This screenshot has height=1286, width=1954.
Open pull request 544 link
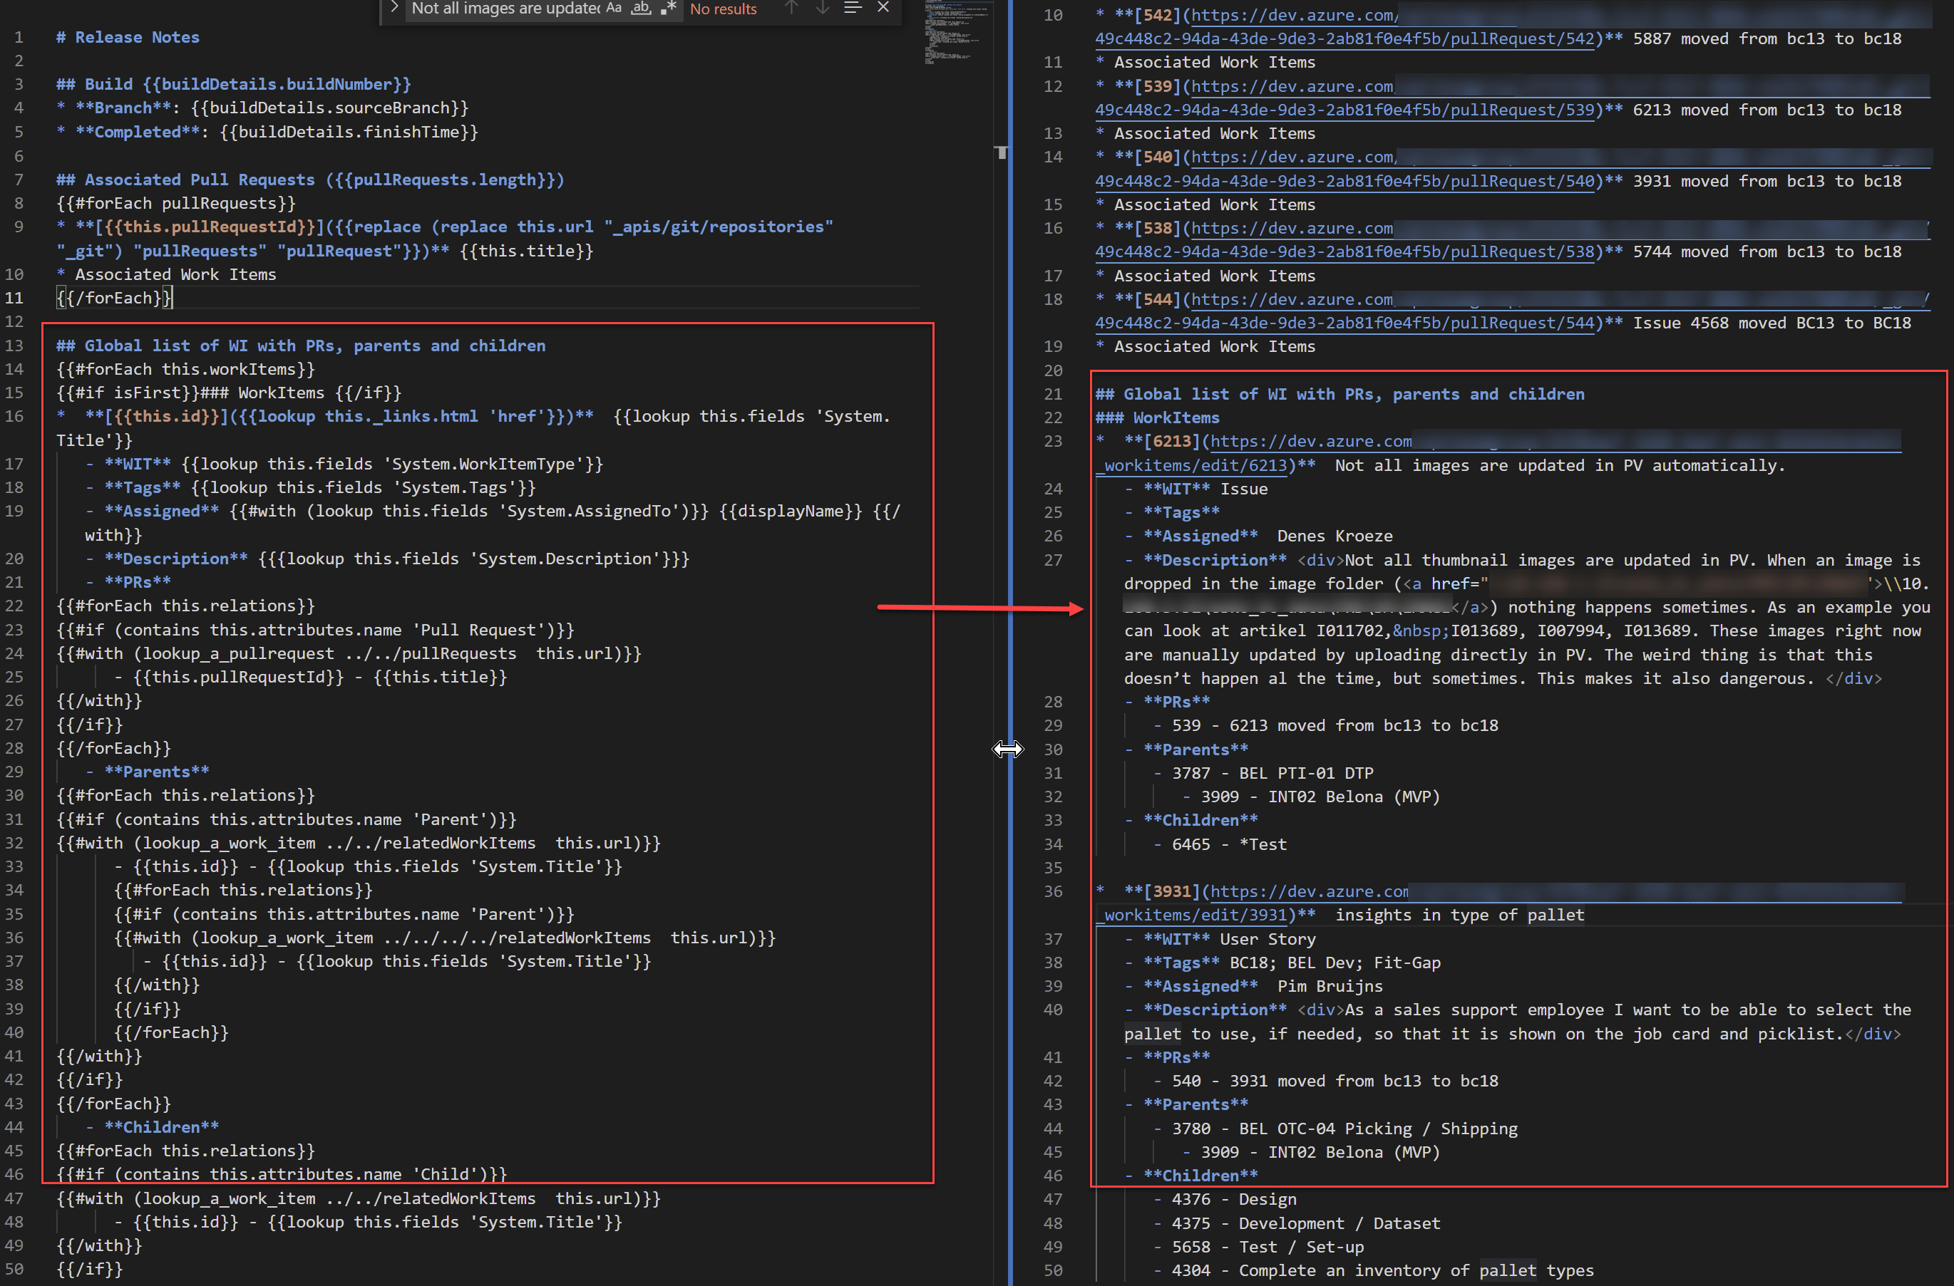coord(1344,323)
